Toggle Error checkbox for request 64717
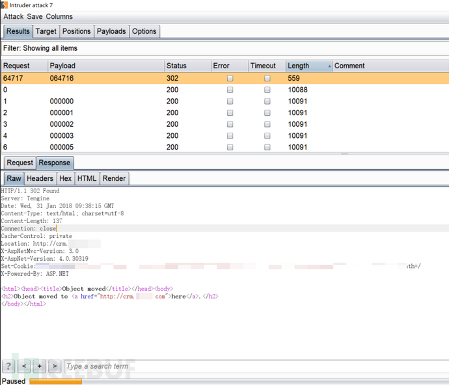 230,78
